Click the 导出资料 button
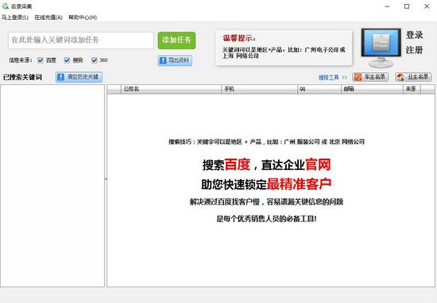 coord(175,60)
